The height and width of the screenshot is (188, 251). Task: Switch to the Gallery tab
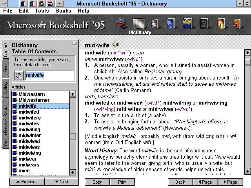[5, 88]
